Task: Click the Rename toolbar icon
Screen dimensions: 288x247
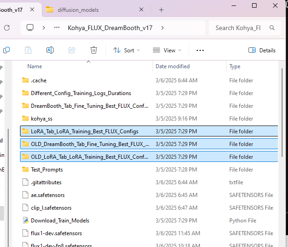Action: pyautogui.click(x=50, y=50)
